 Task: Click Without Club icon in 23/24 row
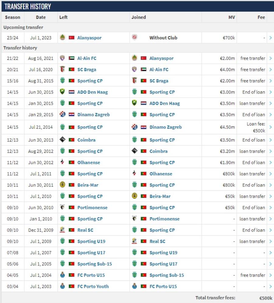[135, 37]
